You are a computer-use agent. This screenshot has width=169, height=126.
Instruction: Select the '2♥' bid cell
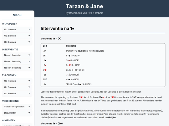[45, 70]
